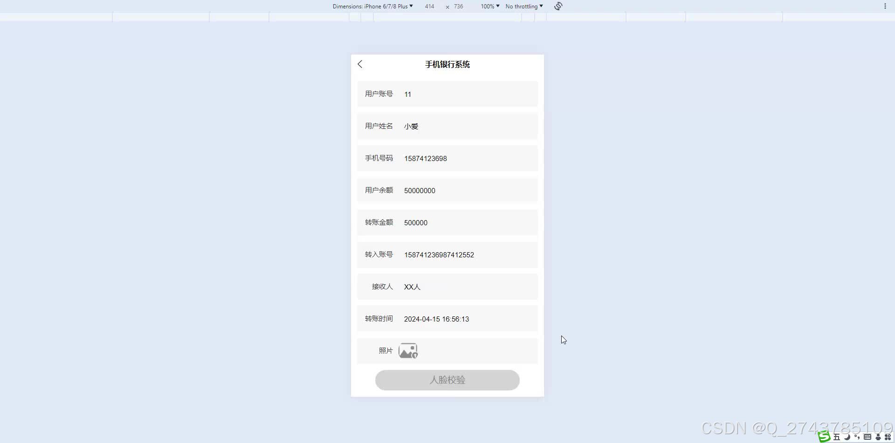Open the Dimensions iPhone 6/7/8 Plus dropdown

pos(372,7)
